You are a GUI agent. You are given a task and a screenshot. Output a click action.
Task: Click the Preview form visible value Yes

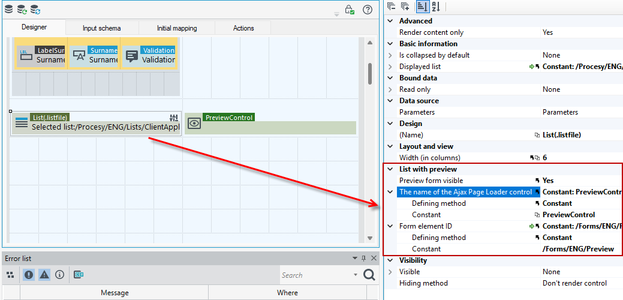(548, 181)
